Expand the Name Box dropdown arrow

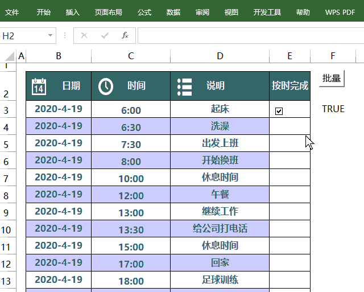click(50, 35)
